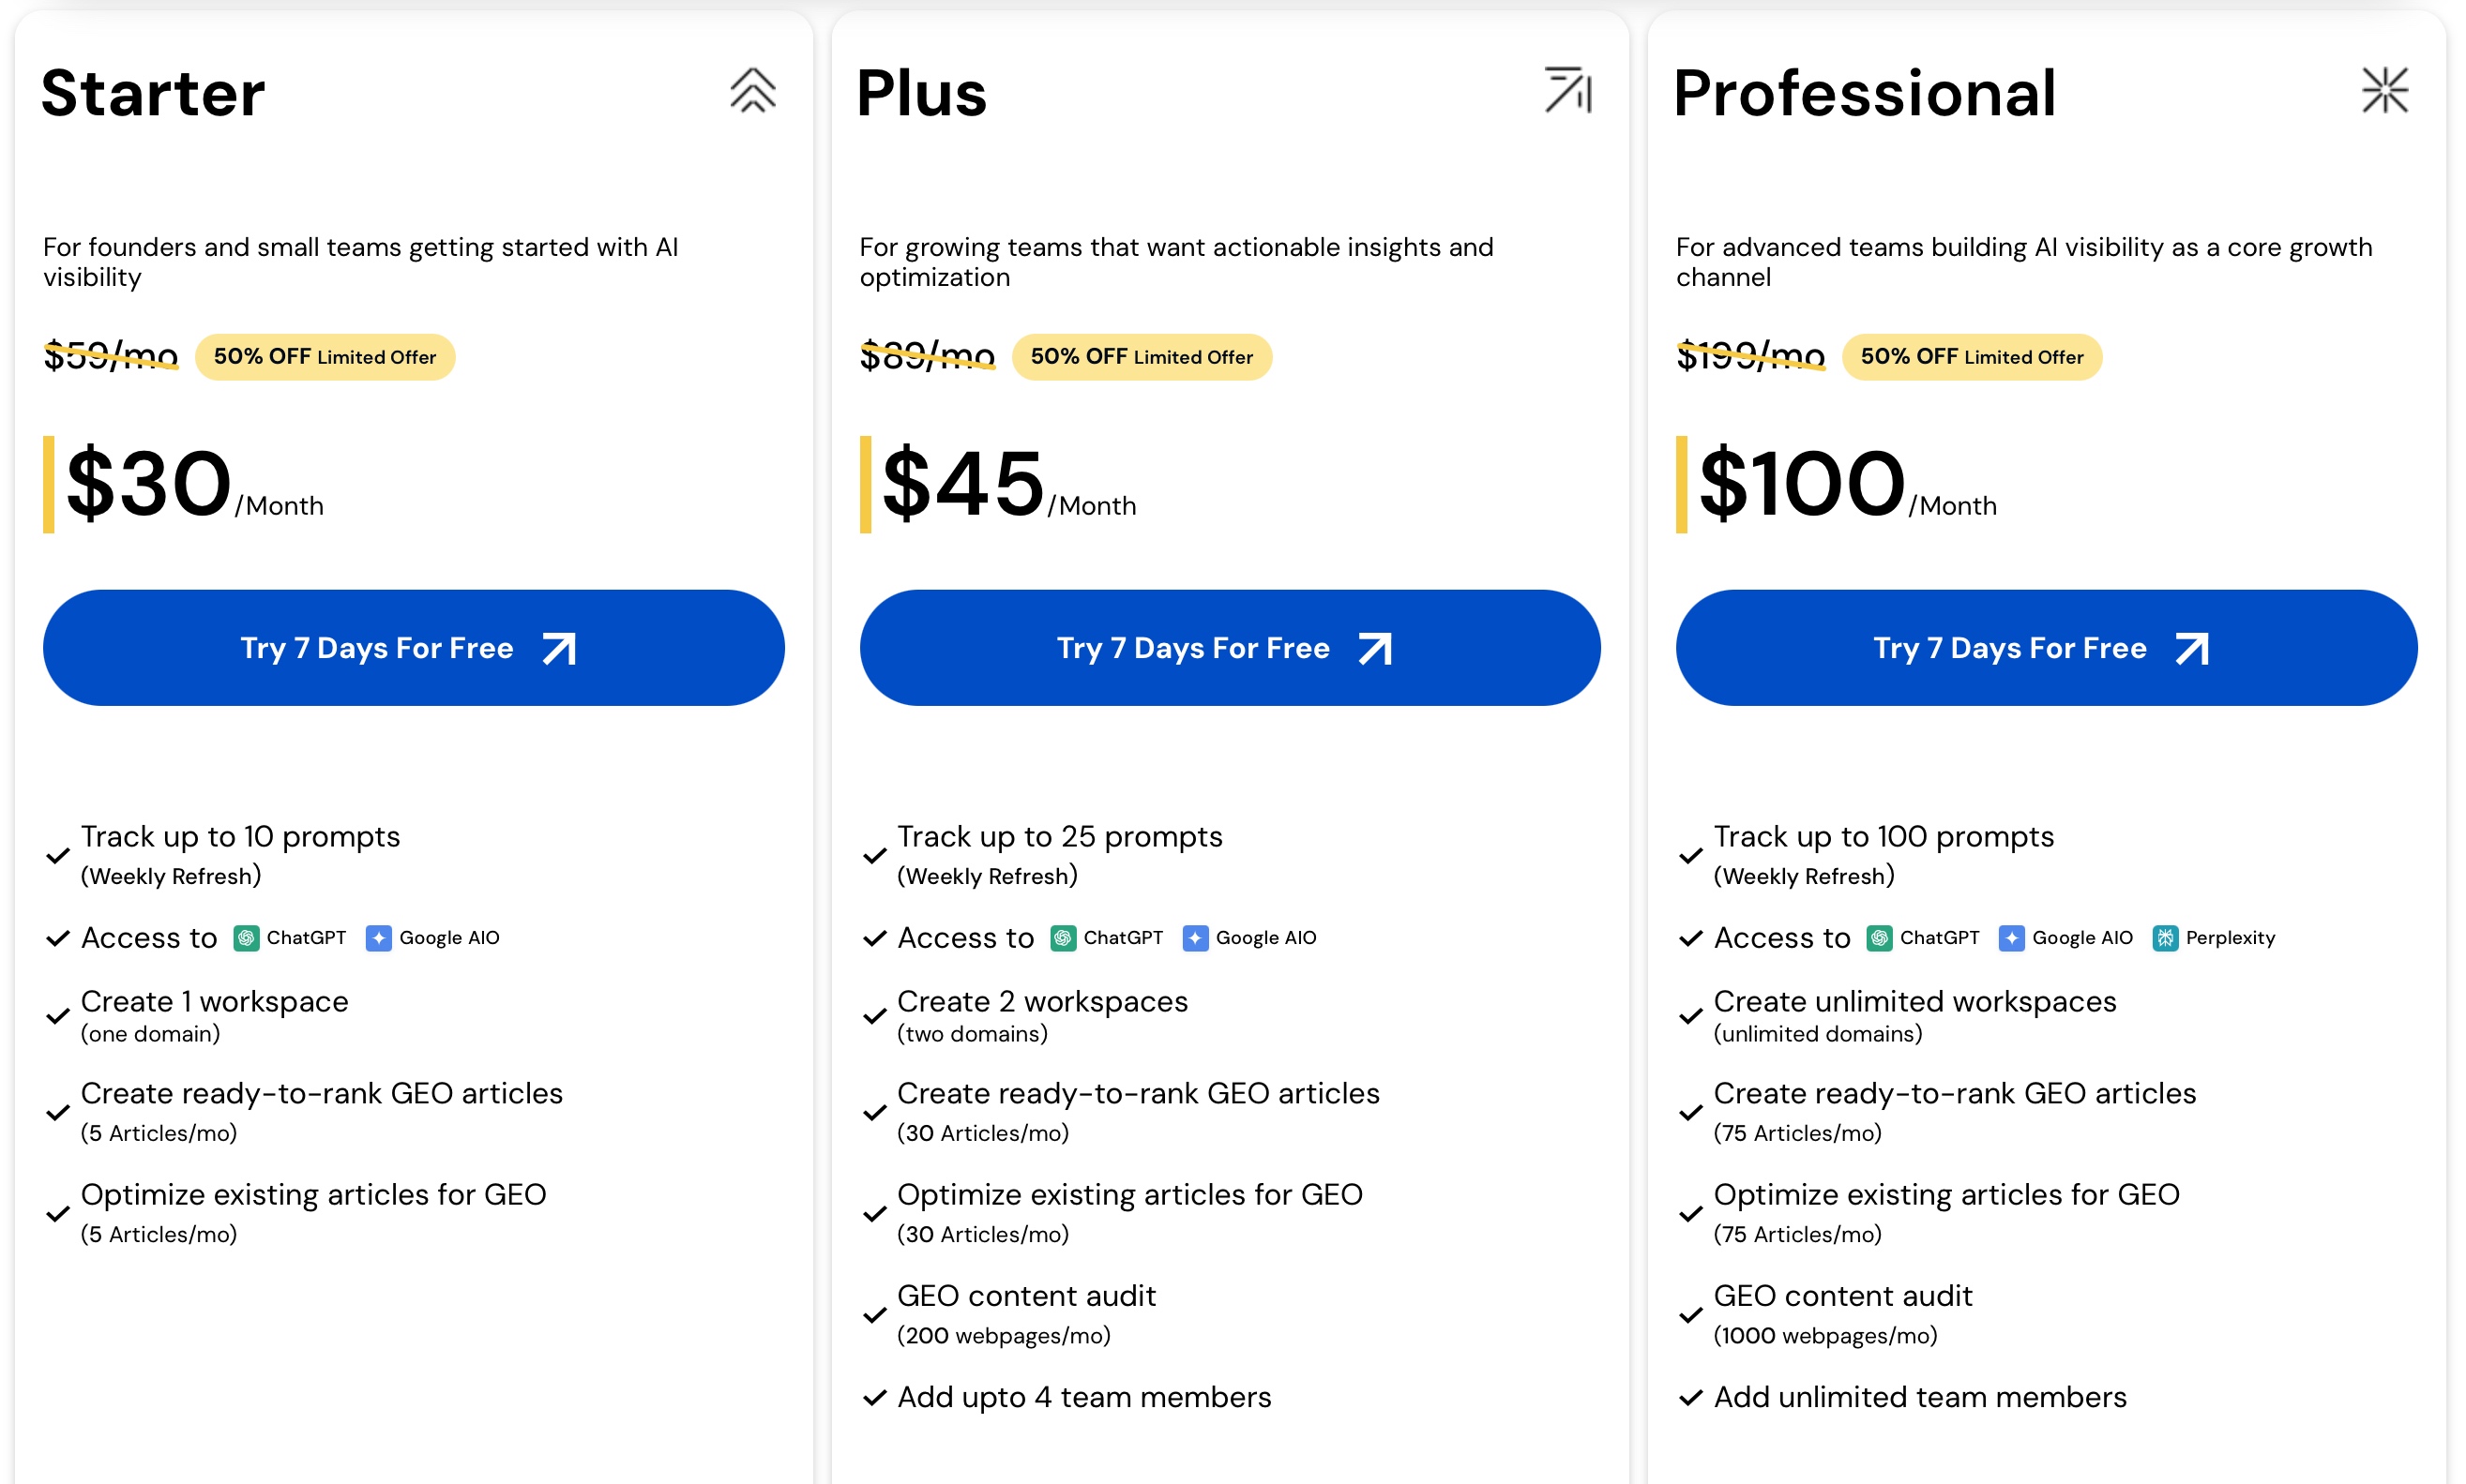This screenshot has width=2466, height=1484.
Task: Select the Google AIO badge under Plus plan
Action: tap(1249, 938)
